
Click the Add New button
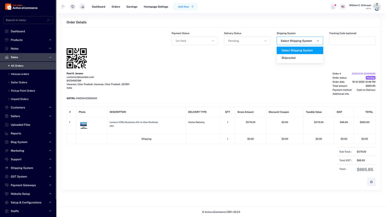click(186, 7)
